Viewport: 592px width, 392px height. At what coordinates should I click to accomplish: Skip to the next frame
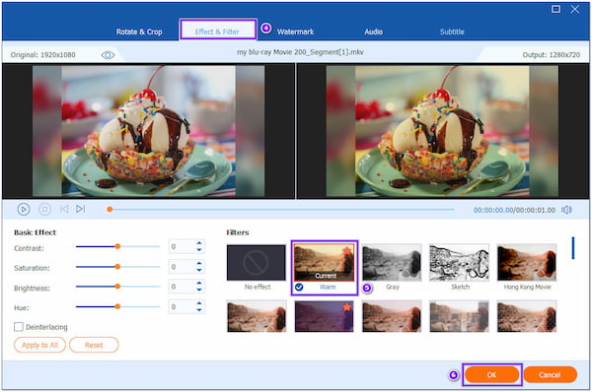coord(81,209)
